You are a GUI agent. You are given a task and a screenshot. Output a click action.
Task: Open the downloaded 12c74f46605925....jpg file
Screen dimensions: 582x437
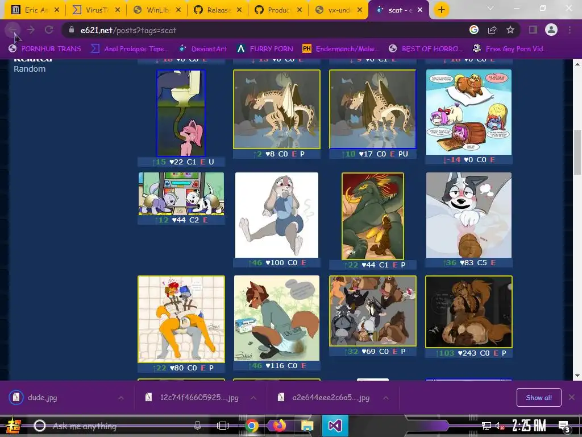coord(192,398)
